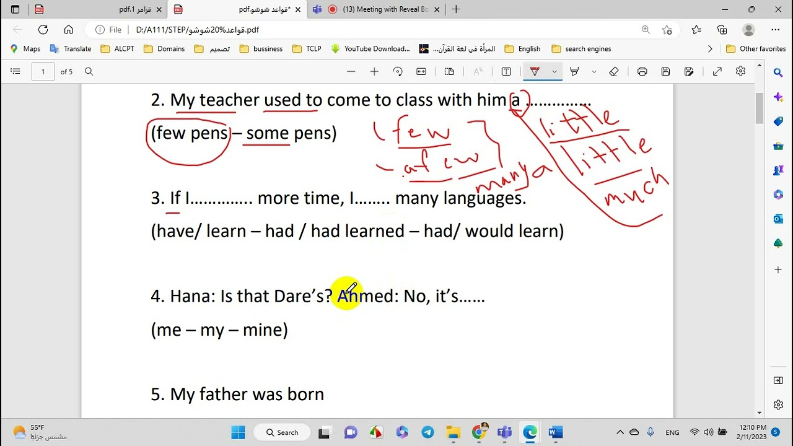Refresh the current page
The width and height of the screenshot is (793, 446).
(43, 29)
